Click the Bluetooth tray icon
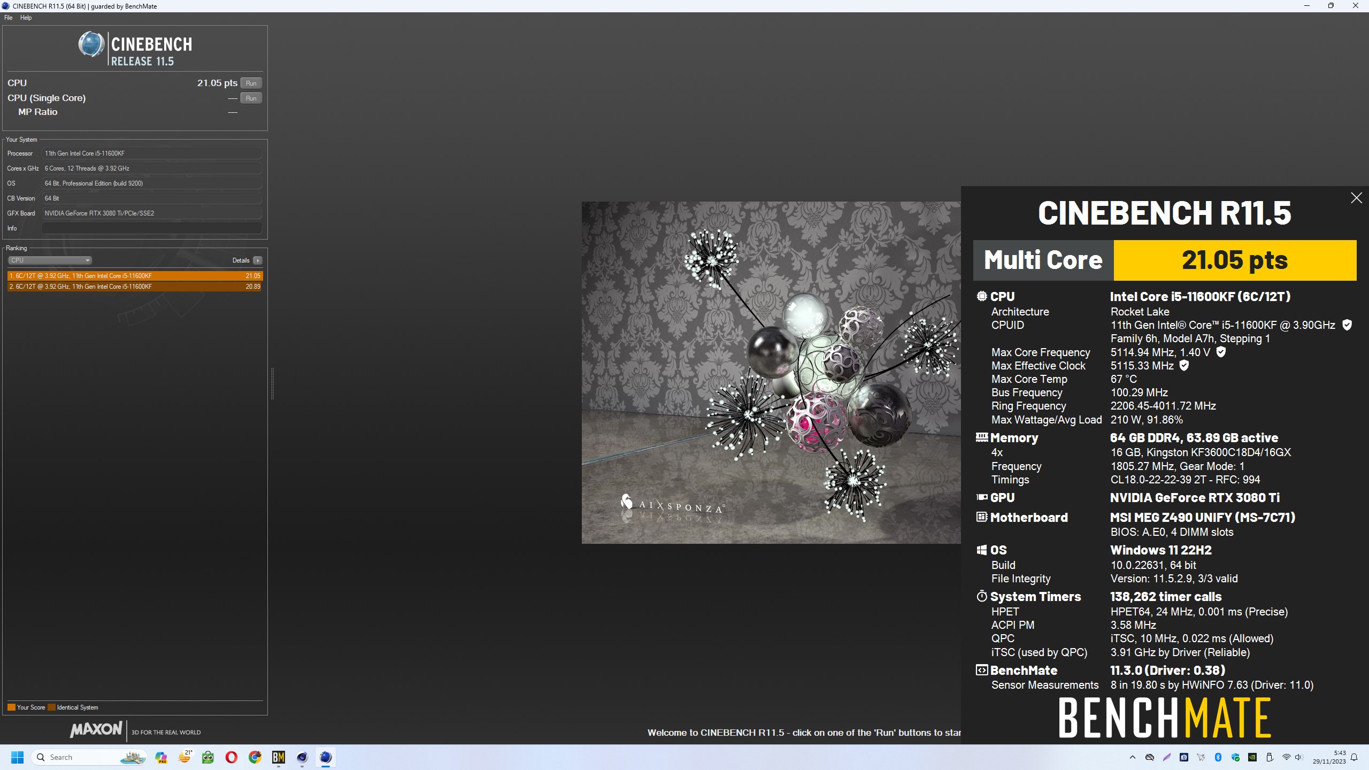The width and height of the screenshot is (1369, 770). 1218,757
